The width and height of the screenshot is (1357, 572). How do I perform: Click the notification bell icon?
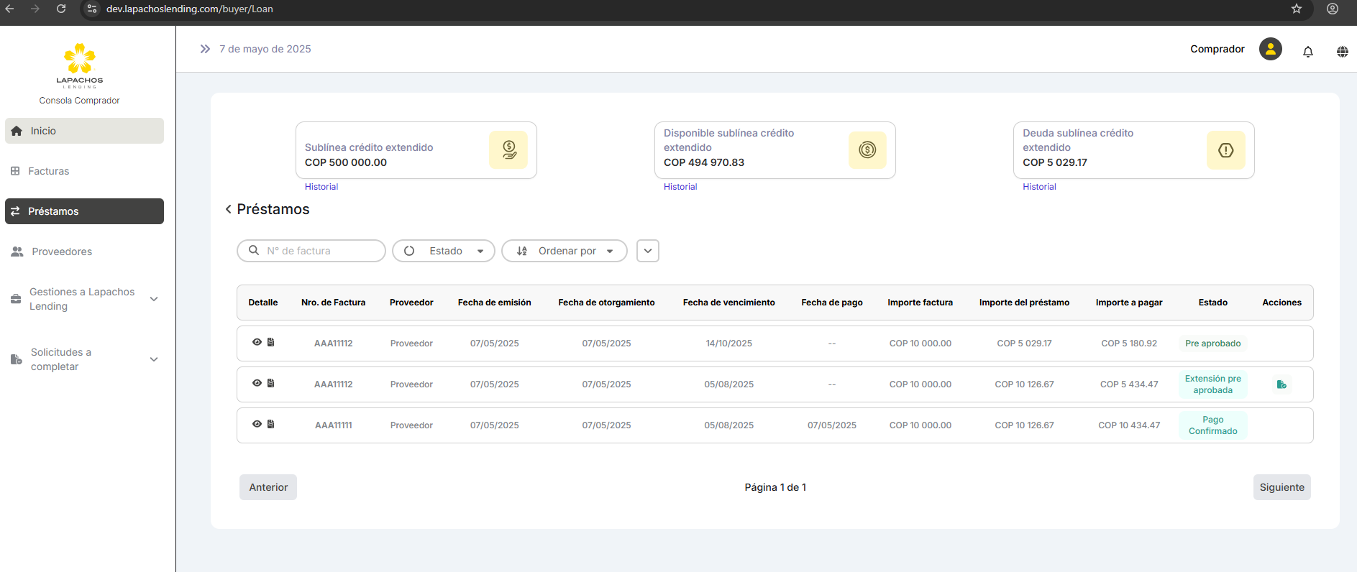click(x=1307, y=51)
